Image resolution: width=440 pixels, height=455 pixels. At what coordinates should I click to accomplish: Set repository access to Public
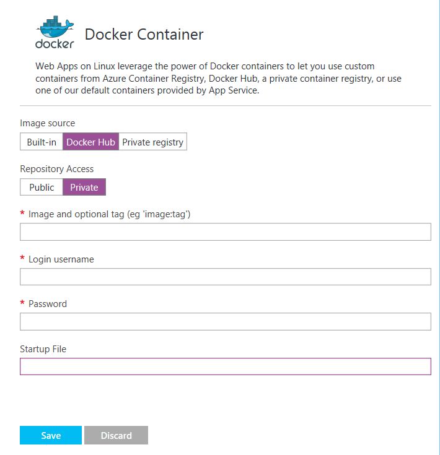tap(42, 187)
